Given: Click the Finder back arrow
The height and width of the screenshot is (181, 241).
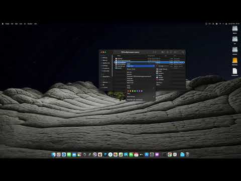Looking at the screenshot, I should 153,52.
